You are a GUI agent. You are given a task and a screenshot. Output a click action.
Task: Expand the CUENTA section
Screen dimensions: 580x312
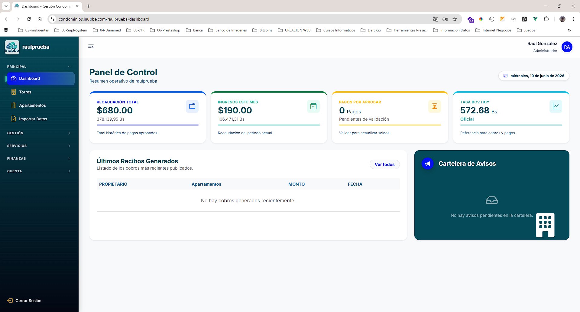(x=39, y=171)
